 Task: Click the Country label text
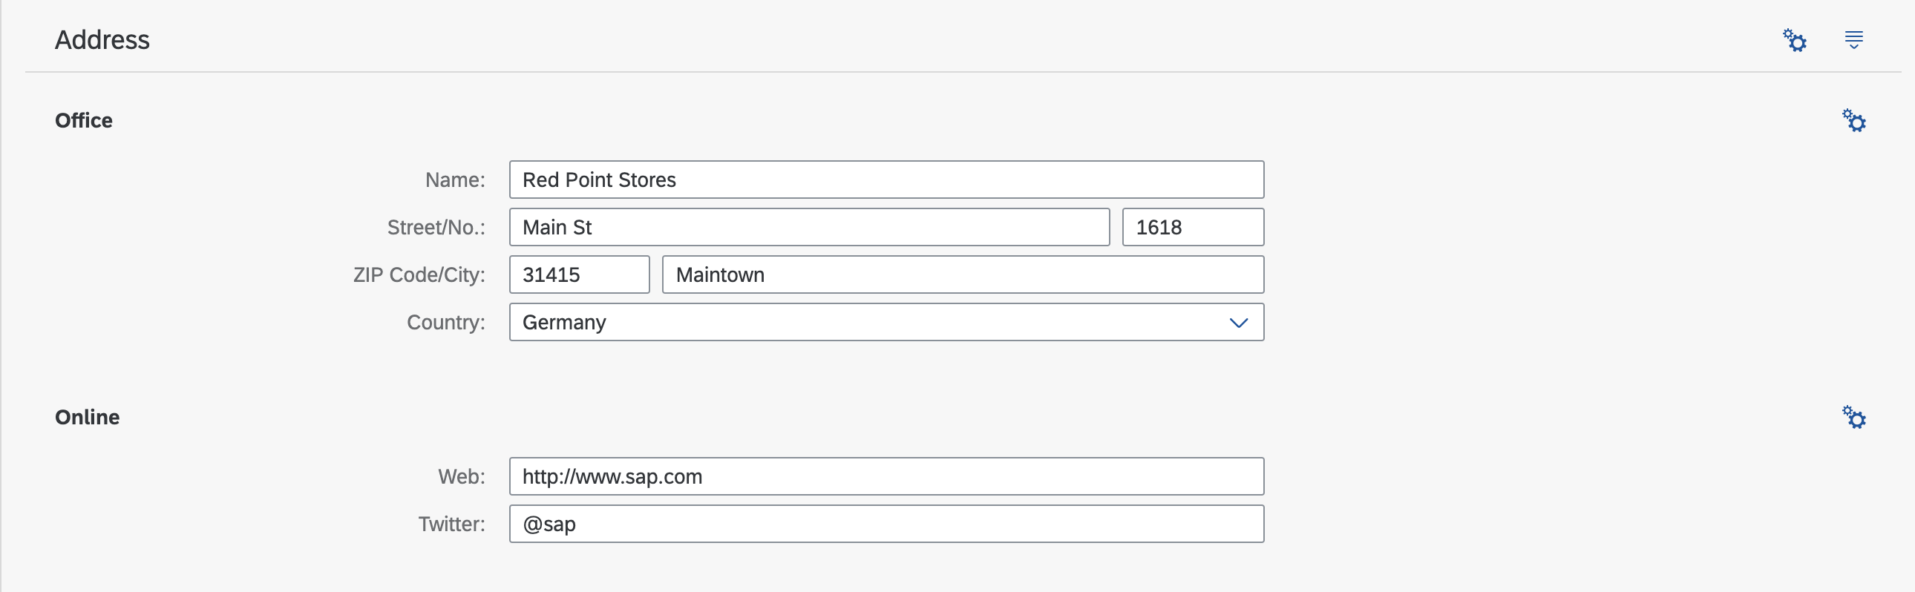pyautogui.click(x=446, y=323)
